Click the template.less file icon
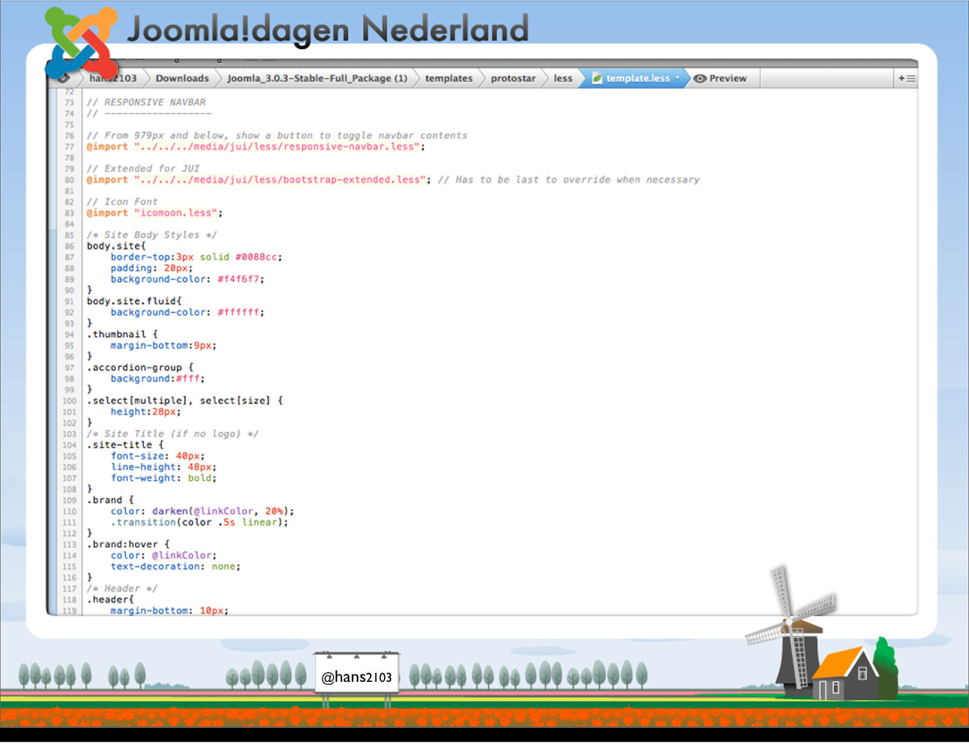The height and width of the screenshot is (746, 969). coord(597,78)
